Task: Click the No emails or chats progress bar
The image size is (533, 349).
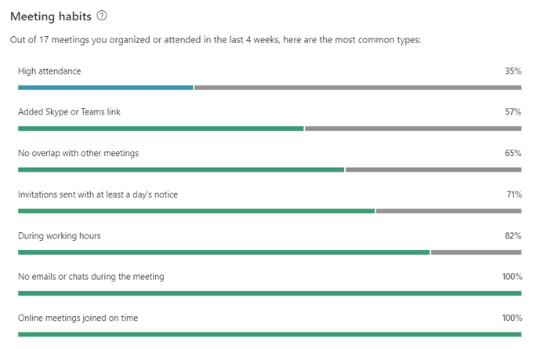Action: (269, 293)
